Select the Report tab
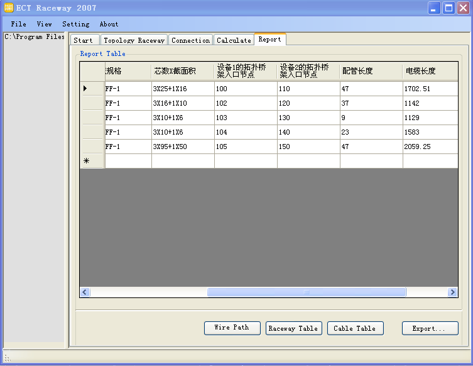 click(270, 39)
